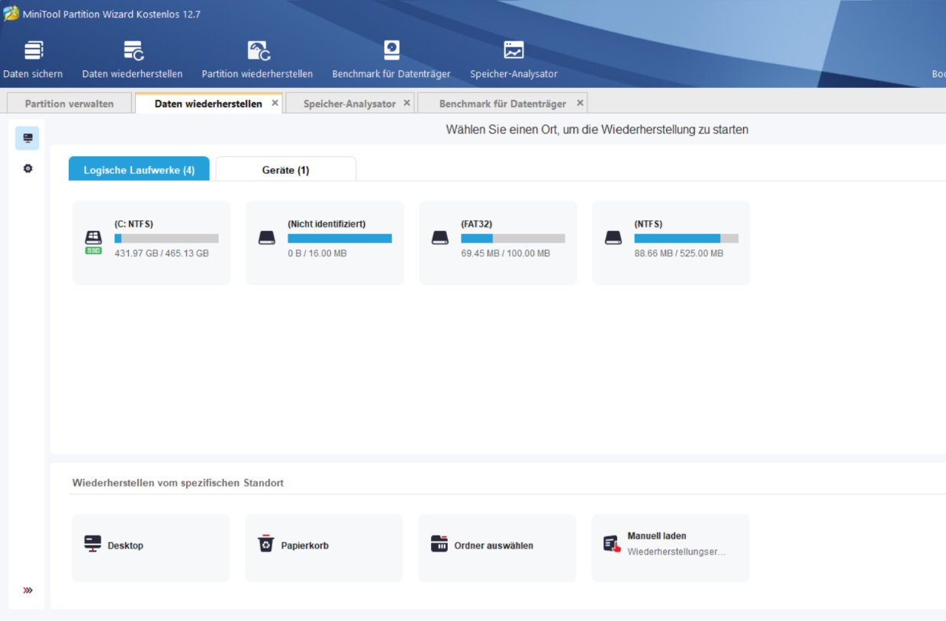Image resolution: width=946 pixels, height=621 pixels.
Task: Switch to the Geräte (1) tab
Action: click(x=285, y=169)
